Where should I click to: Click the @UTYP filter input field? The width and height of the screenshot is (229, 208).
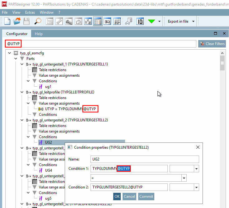(100, 44)
